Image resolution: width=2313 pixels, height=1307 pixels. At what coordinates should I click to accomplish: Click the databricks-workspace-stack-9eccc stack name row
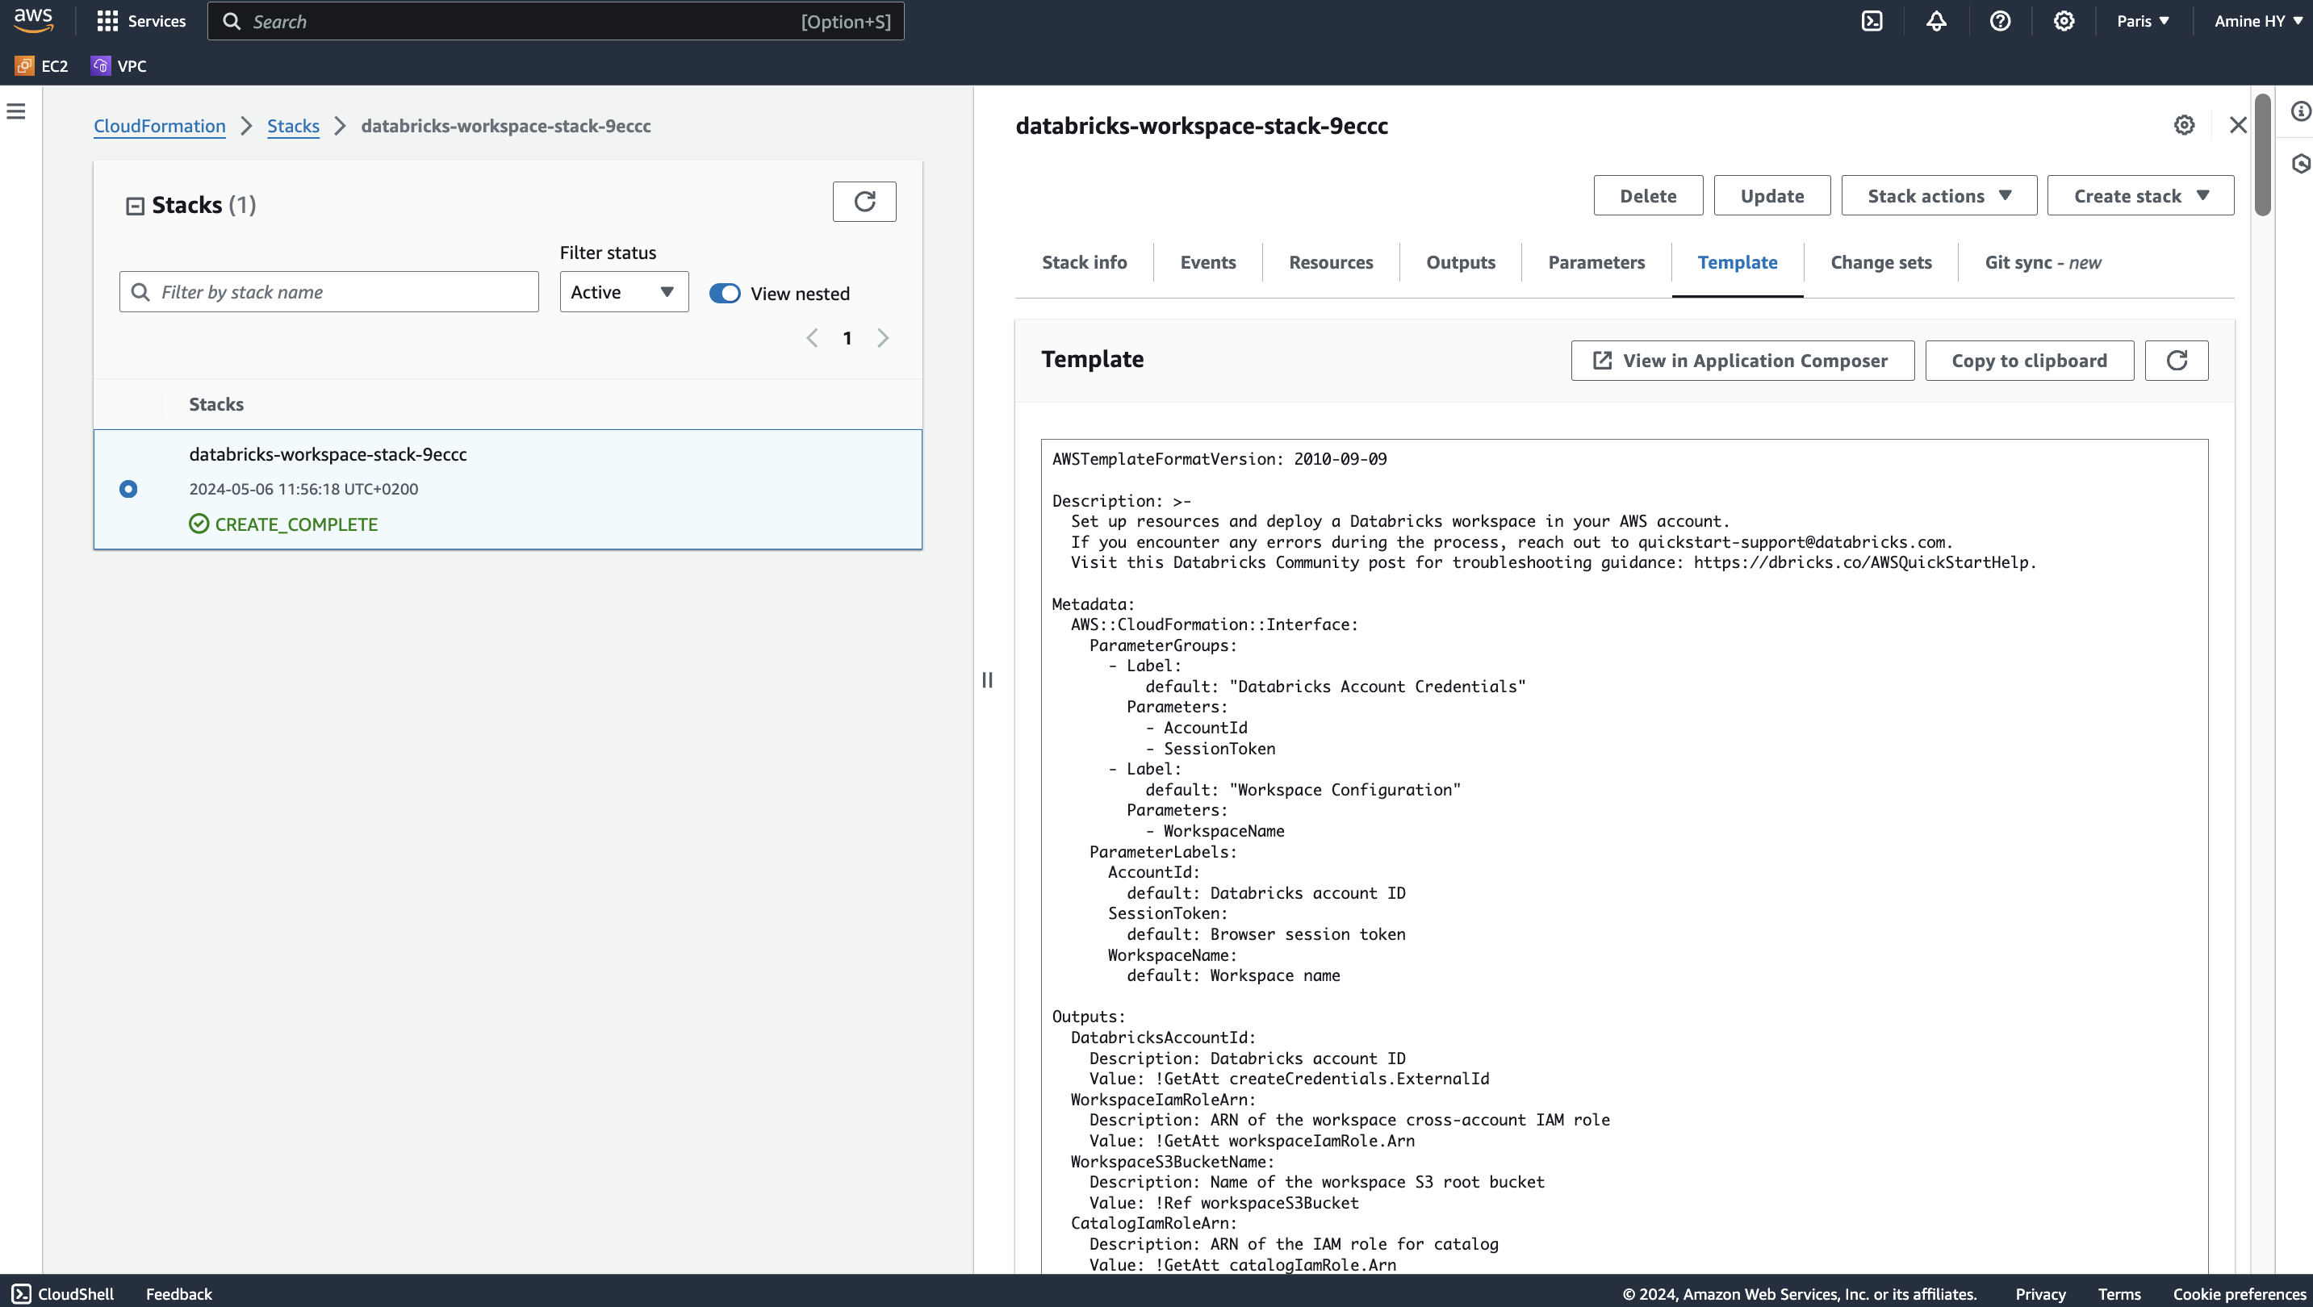click(x=328, y=454)
